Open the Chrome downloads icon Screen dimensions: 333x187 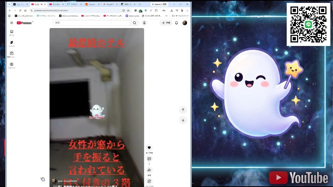(172, 10)
